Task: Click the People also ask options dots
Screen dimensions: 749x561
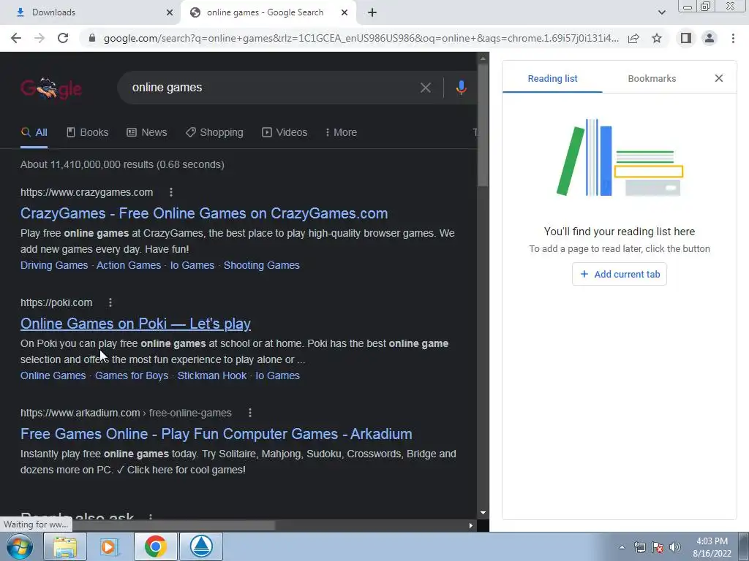Action: pos(151,516)
